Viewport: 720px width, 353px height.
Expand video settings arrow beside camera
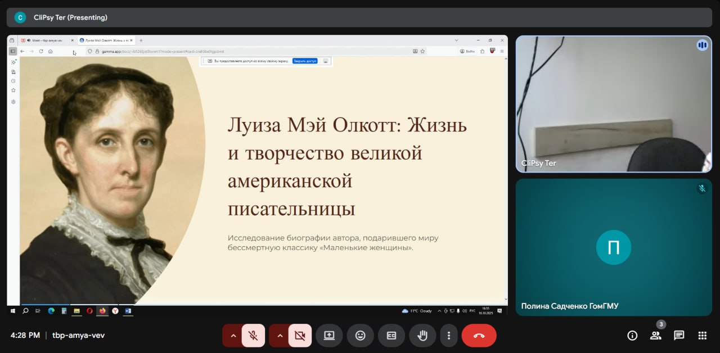[x=279, y=336]
